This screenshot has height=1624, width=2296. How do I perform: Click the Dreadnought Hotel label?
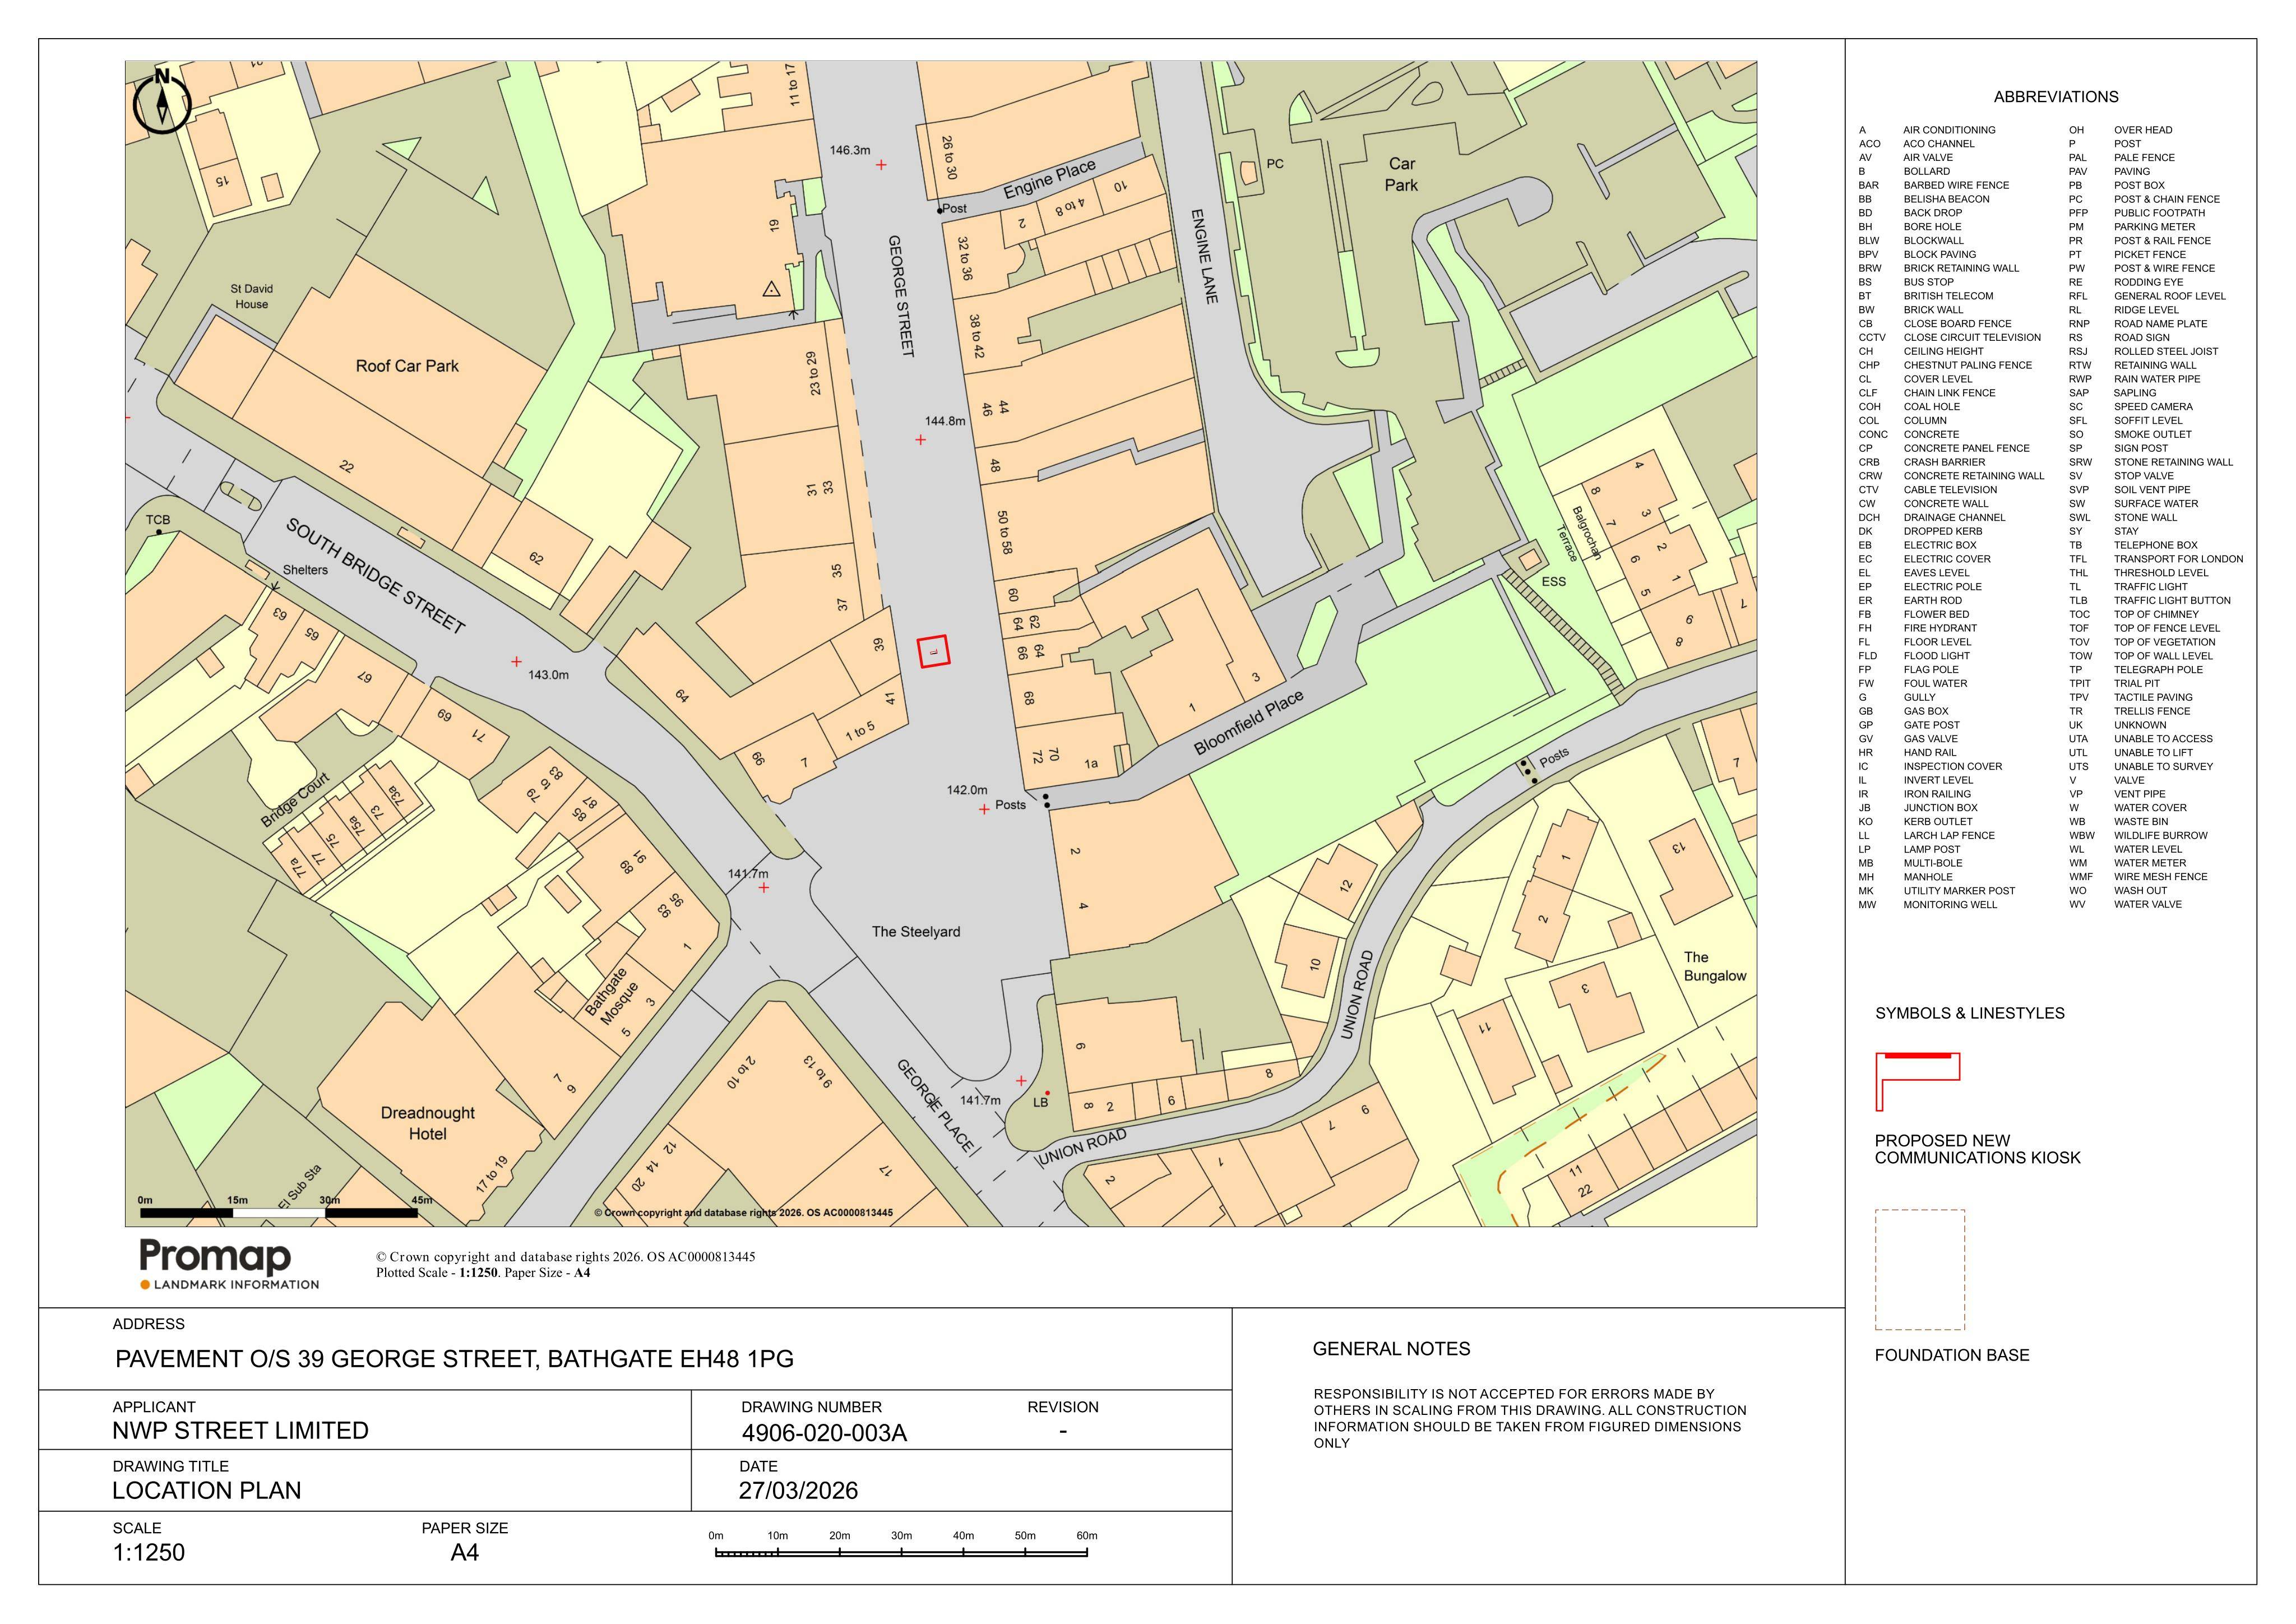click(428, 1123)
